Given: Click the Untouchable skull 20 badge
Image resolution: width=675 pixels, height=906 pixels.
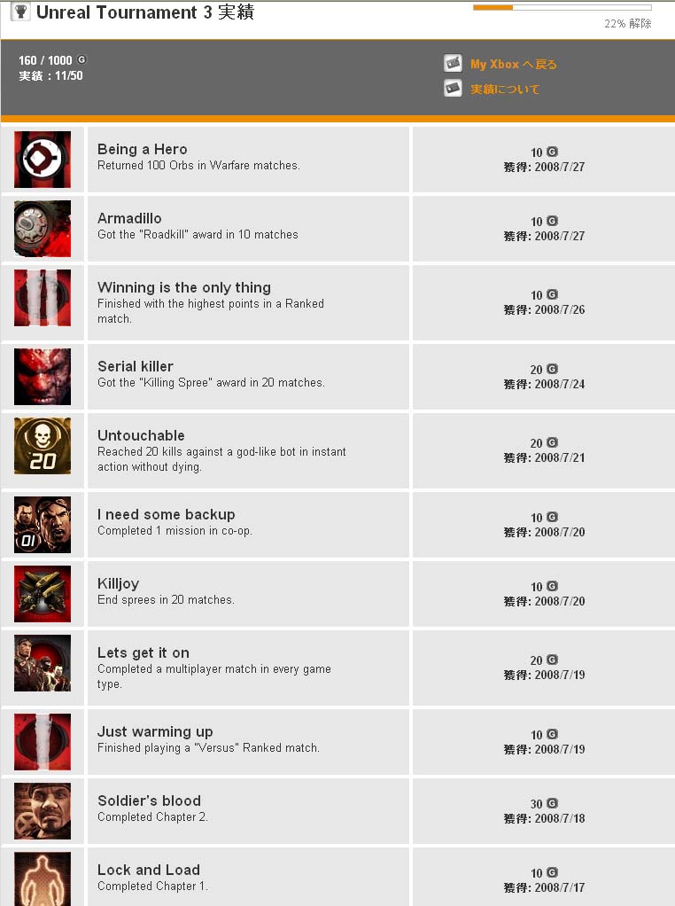Looking at the screenshot, I should [43, 446].
